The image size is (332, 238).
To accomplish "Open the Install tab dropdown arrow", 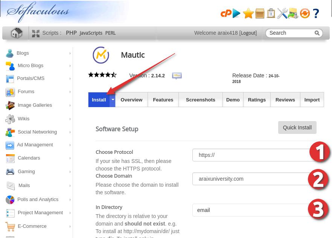I will tap(113, 100).
